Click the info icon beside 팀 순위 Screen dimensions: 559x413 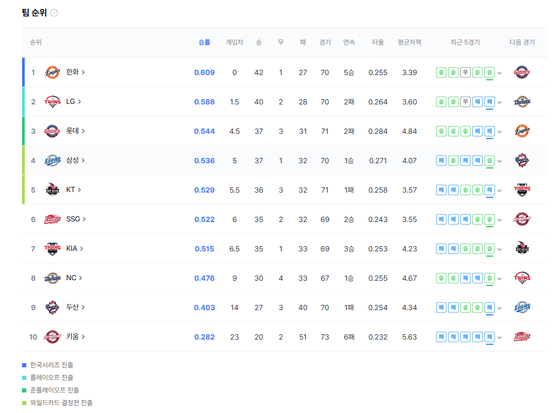55,13
